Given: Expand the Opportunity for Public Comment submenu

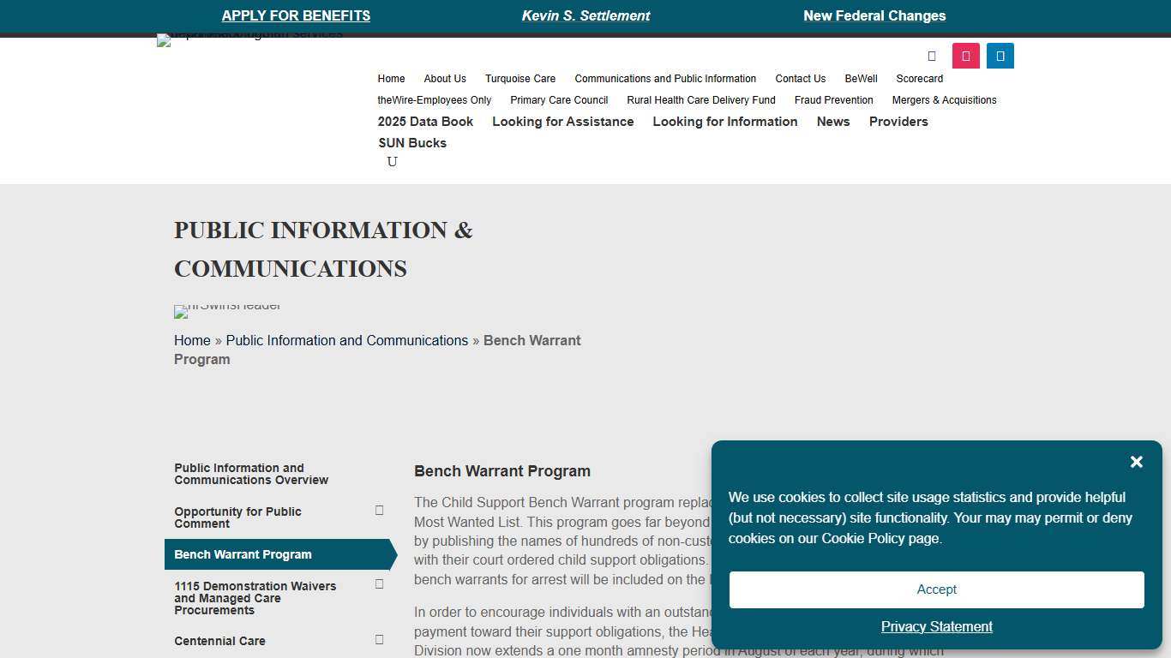Looking at the screenshot, I should click(379, 511).
